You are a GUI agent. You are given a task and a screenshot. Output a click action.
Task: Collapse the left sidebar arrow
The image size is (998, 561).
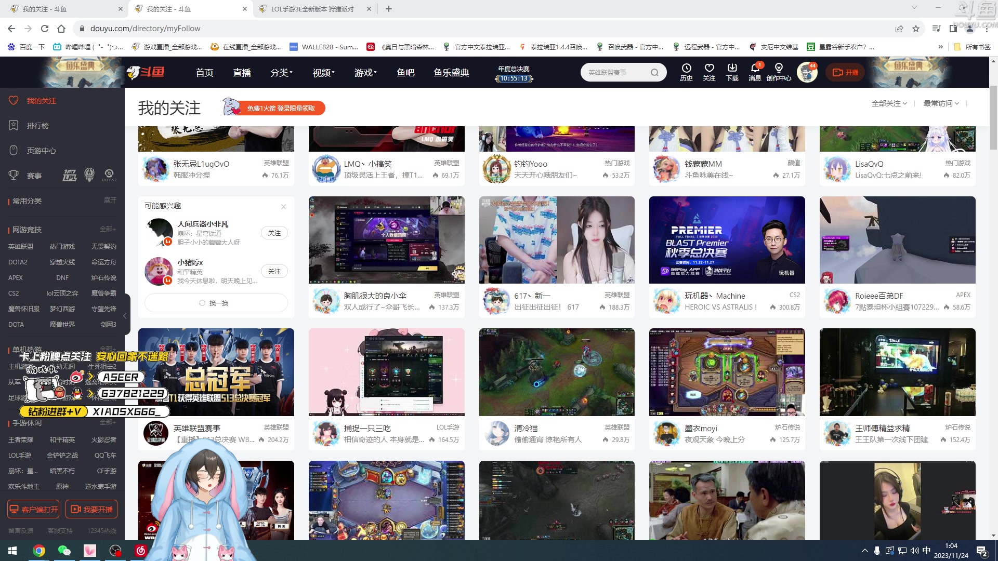click(125, 315)
